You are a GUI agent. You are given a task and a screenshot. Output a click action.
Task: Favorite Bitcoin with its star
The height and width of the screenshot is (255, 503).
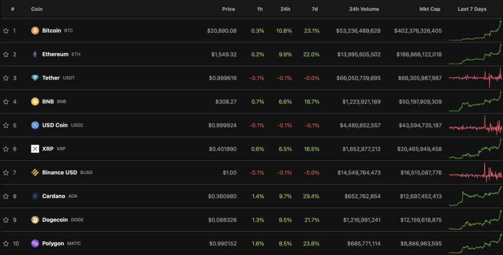coord(6,31)
